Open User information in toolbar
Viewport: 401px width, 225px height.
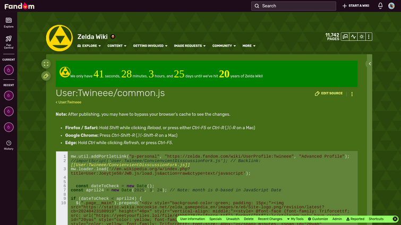(x=192, y=219)
